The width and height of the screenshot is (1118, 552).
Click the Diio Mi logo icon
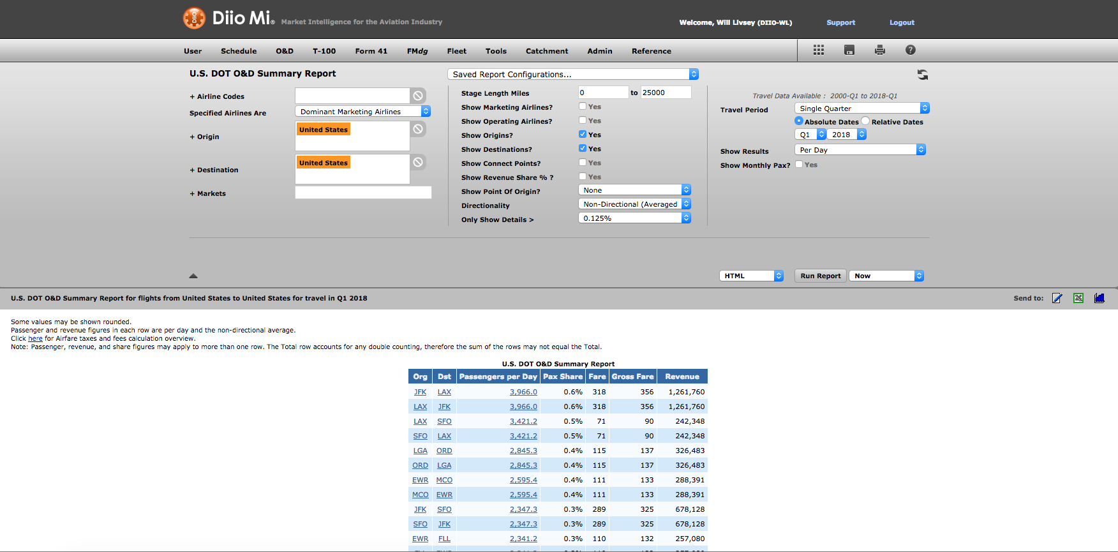[x=194, y=18]
